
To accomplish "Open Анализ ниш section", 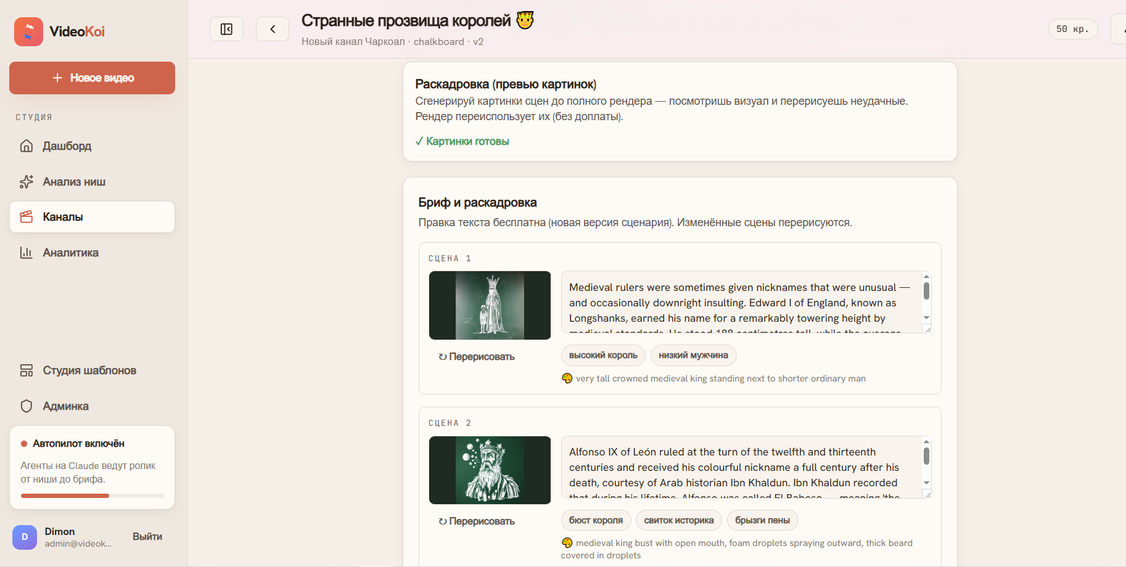I will point(92,182).
